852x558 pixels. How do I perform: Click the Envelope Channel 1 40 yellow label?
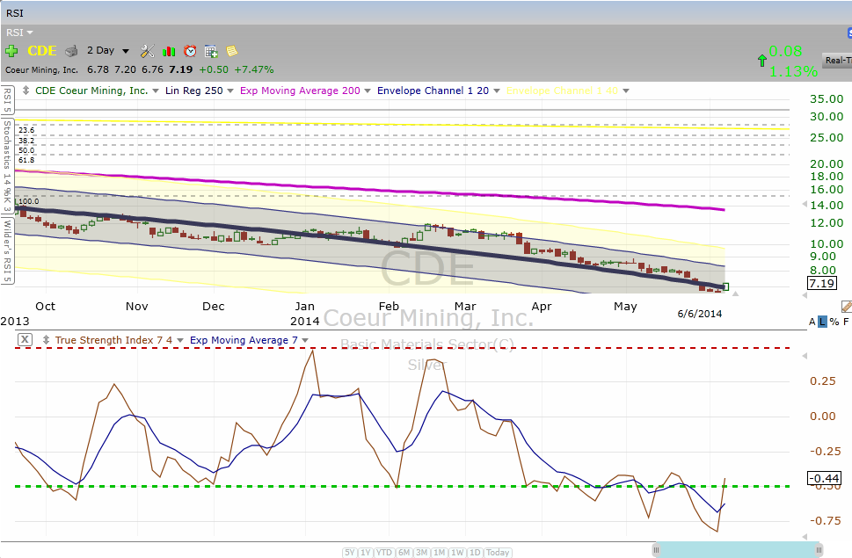coord(563,91)
